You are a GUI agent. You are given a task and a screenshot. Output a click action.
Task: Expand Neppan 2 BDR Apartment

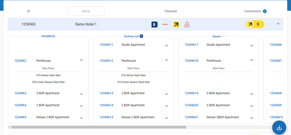click(252, 106)
